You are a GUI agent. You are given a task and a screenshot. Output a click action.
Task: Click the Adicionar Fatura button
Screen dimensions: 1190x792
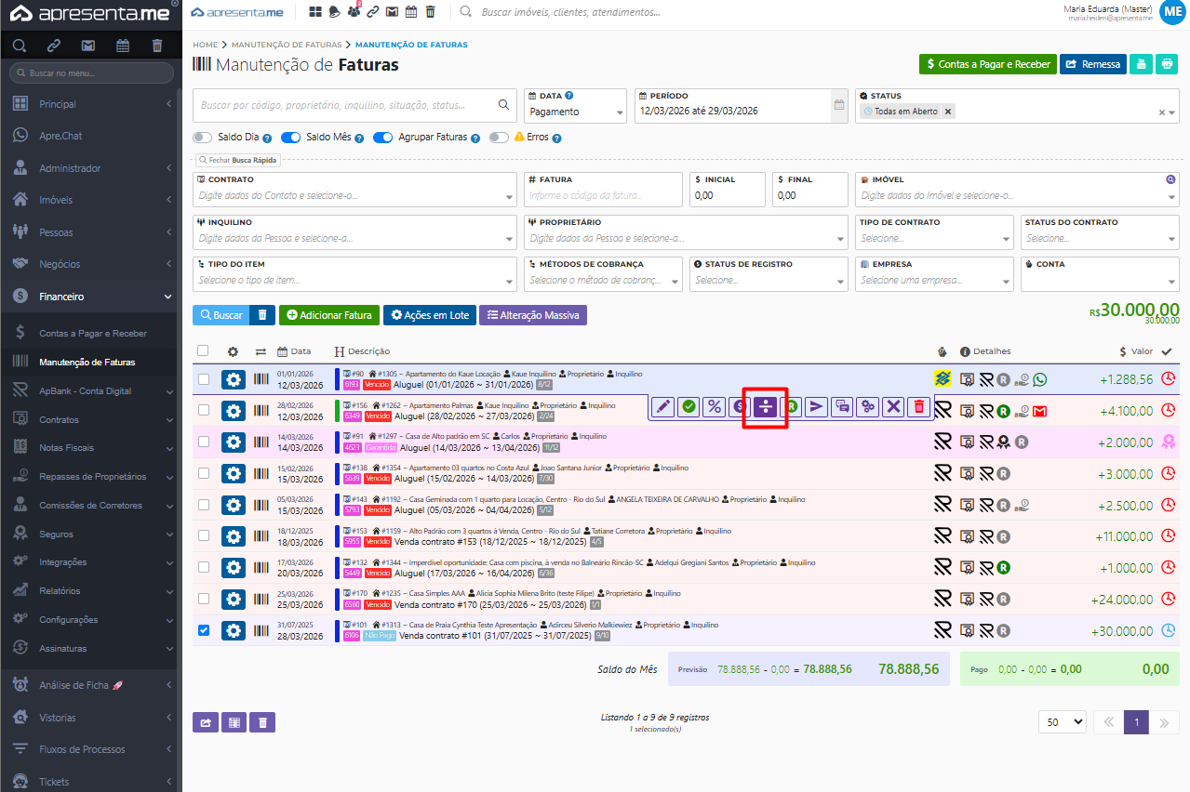329,315
